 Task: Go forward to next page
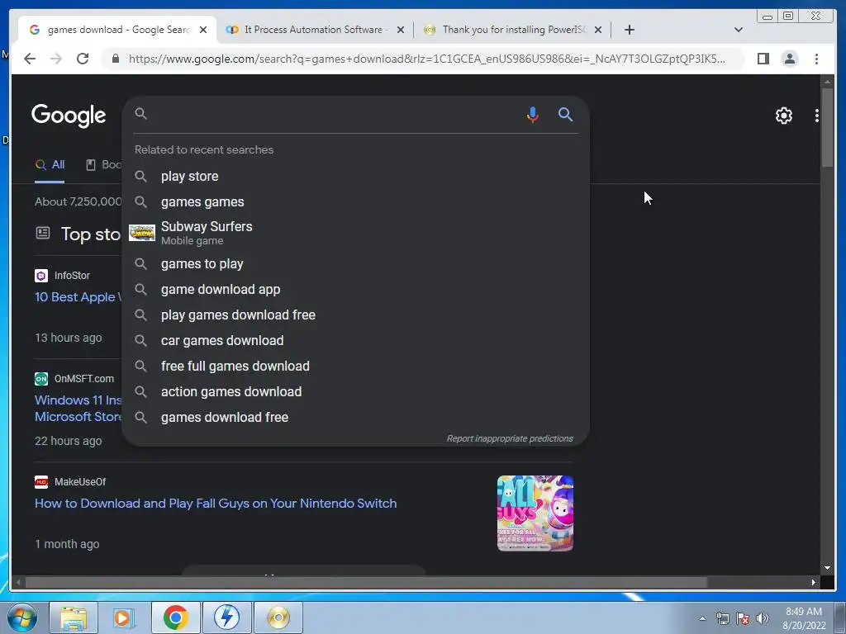coord(56,59)
